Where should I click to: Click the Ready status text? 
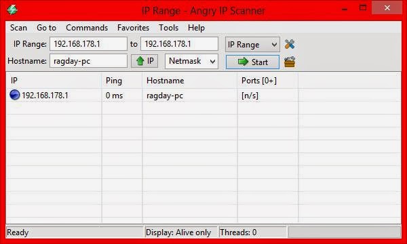[18, 232]
